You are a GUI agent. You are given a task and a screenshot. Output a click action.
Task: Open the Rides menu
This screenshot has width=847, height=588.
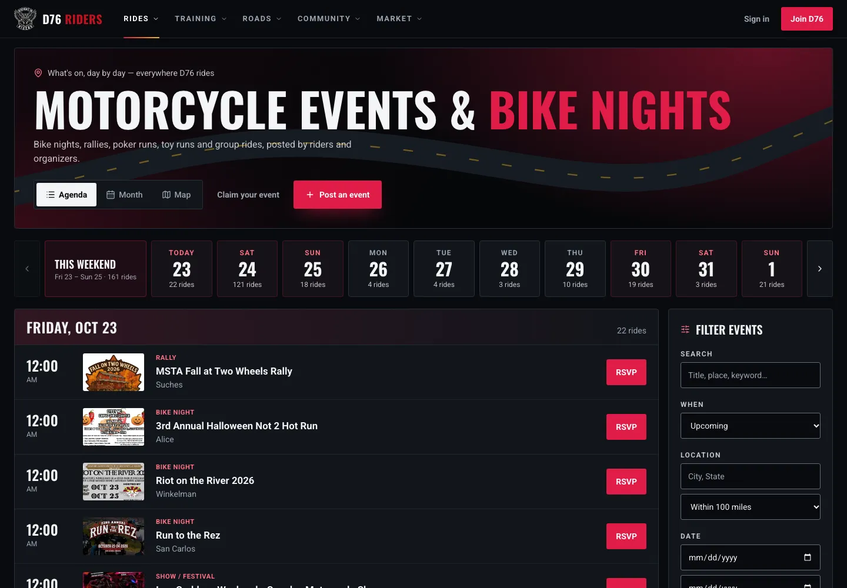tap(141, 19)
